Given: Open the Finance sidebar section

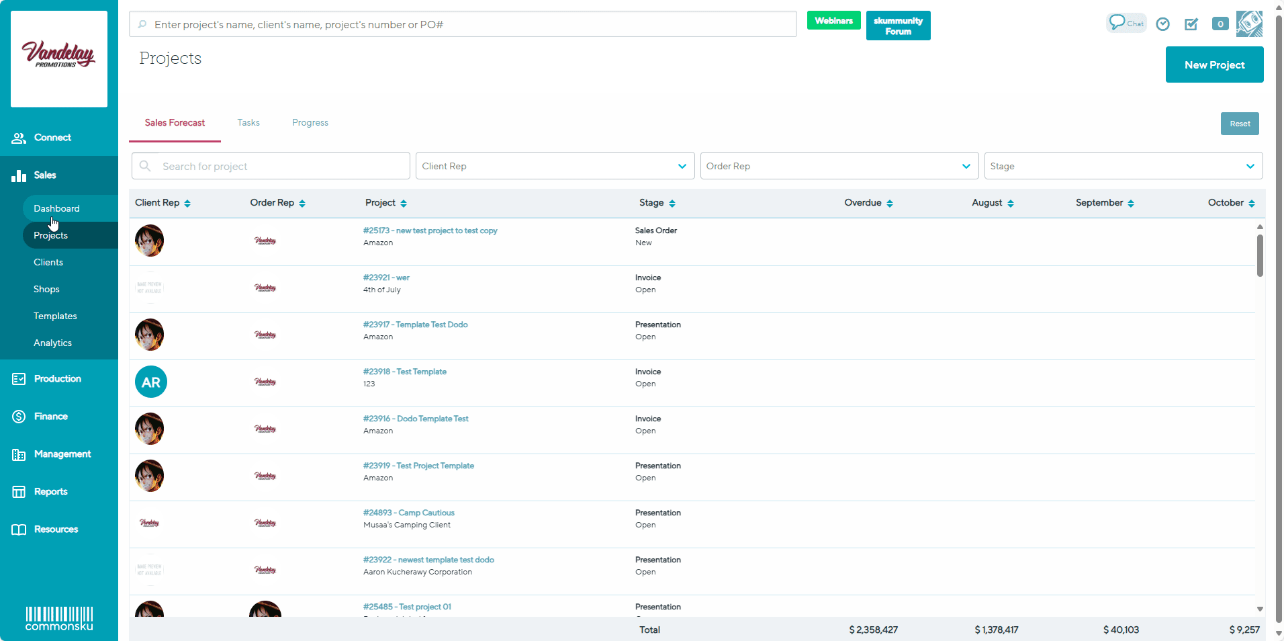Looking at the screenshot, I should tap(50, 417).
